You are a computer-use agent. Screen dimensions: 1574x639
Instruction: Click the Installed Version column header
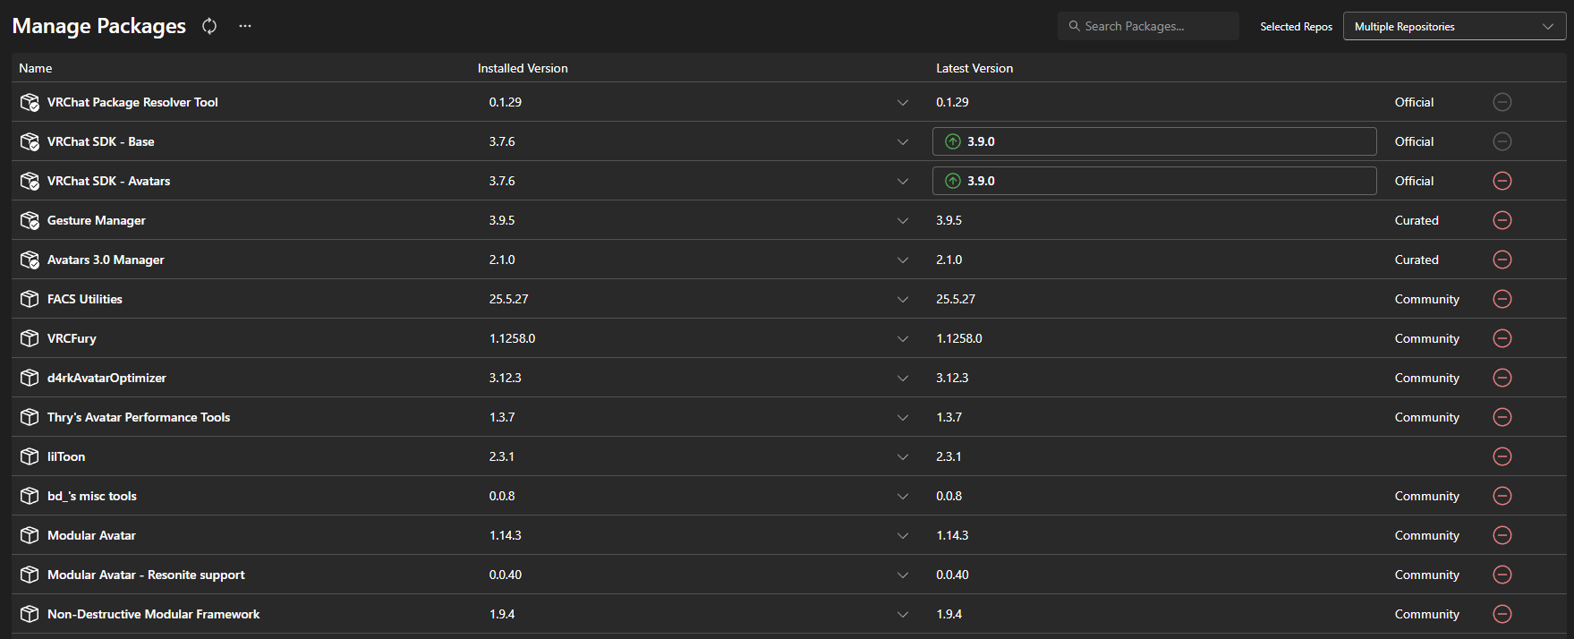pos(523,68)
